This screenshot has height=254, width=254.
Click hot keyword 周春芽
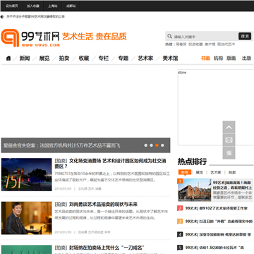coord(181,44)
